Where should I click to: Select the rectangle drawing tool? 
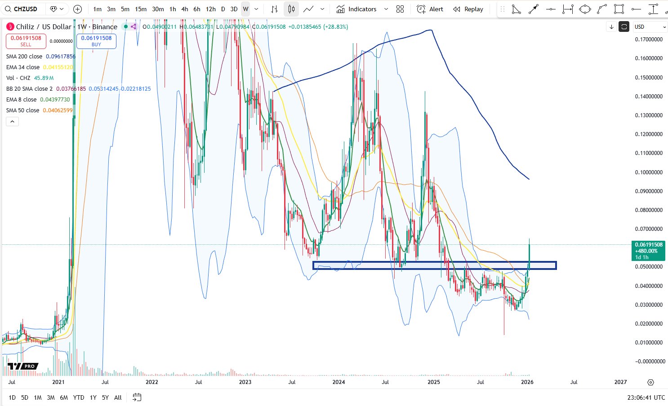[619, 9]
